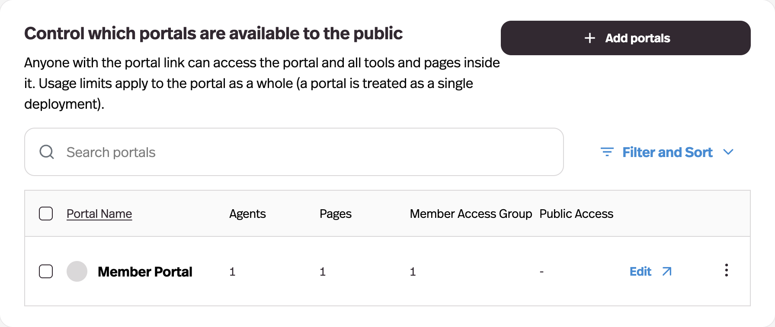Click the Add portals button
Viewport: 775px width, 327px height.
point(626,38)
